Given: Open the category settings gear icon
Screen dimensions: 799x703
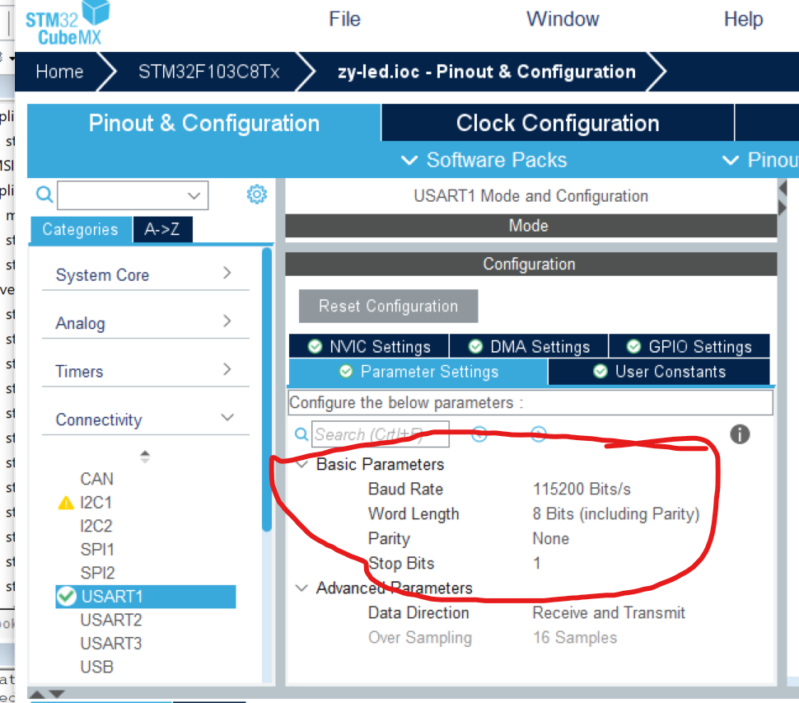Looking at the screenshot, I should click(257, 194).
